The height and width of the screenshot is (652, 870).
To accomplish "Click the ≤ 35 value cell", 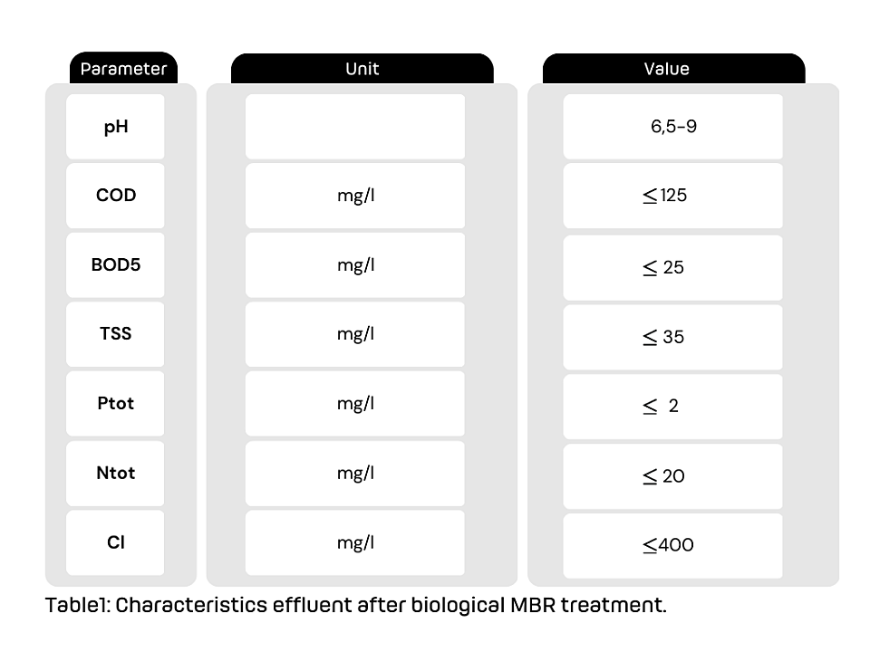I will (673, 337).
